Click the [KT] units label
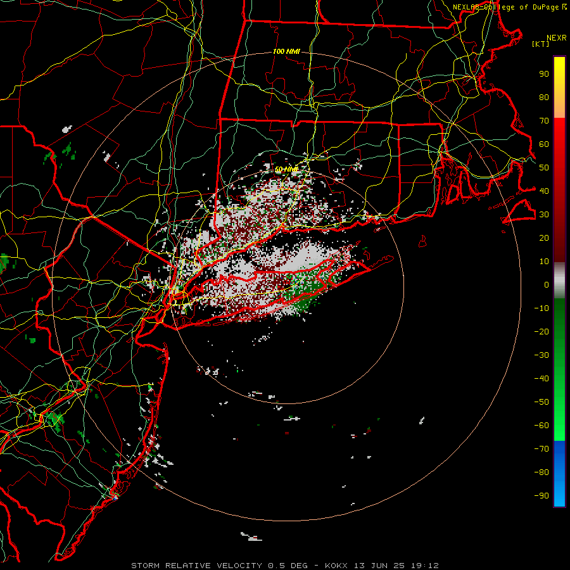This screenshot has width=570, height=570. point(541,44)
